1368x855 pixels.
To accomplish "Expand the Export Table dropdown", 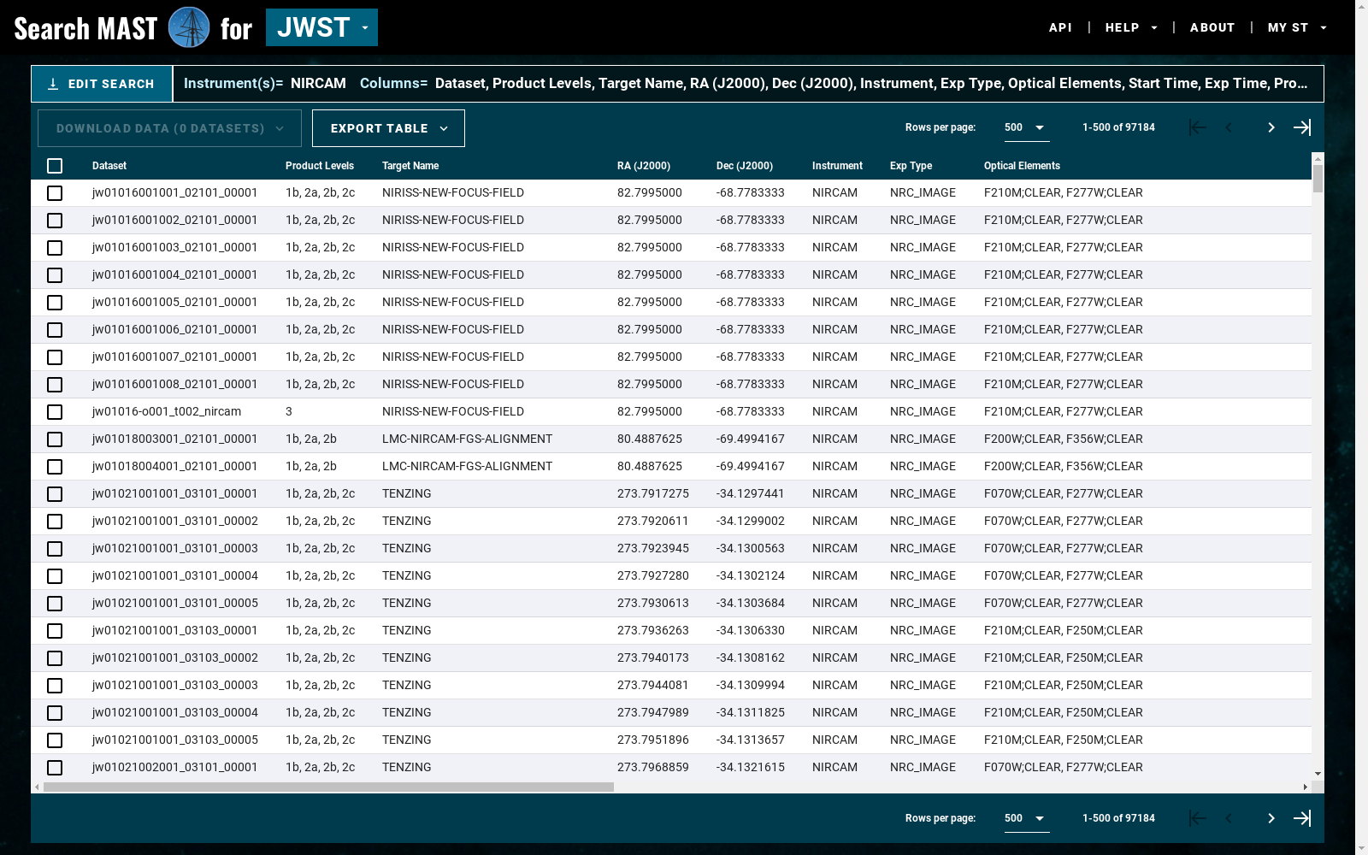I will tap(388, 128).
